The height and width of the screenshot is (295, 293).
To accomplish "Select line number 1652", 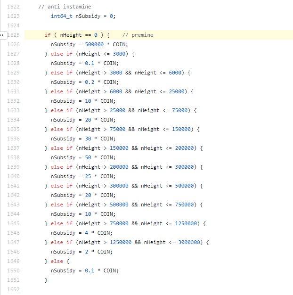I will pyautogui.click(x=13, y=289).
